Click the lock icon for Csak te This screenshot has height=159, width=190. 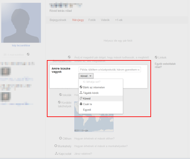point(81,104)
